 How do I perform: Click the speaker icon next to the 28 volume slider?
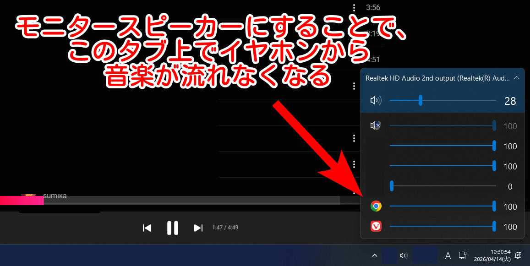(376, 100)
